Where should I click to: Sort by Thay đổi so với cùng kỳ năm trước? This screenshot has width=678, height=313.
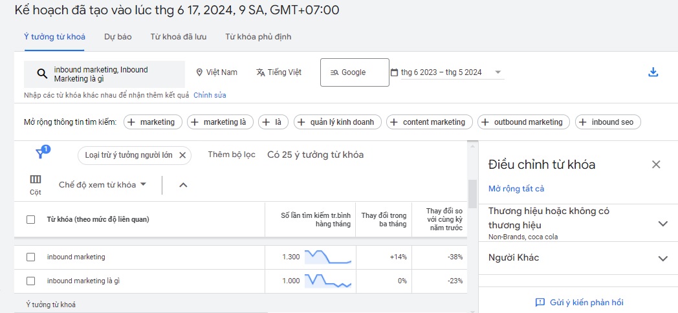444,219
